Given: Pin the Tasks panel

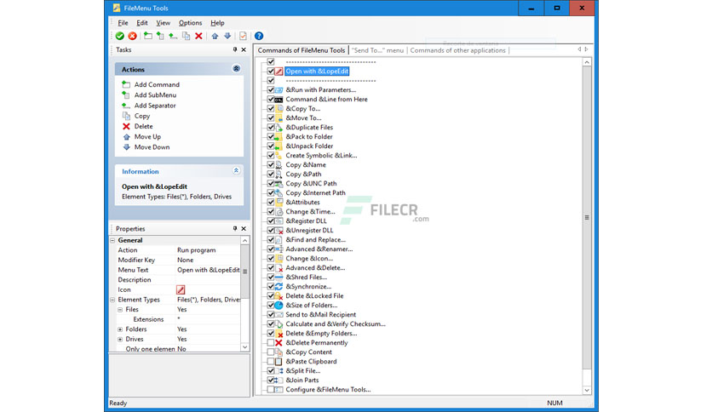Looking at the screenshot, I should 235,50.
